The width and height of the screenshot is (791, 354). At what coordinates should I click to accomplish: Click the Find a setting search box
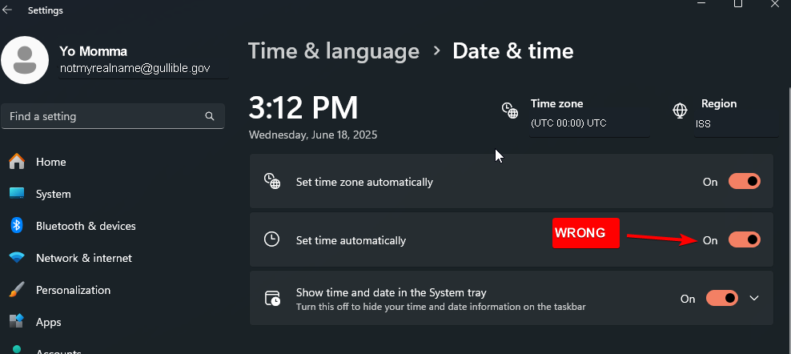pyautogui.click(x=104, y=116)
